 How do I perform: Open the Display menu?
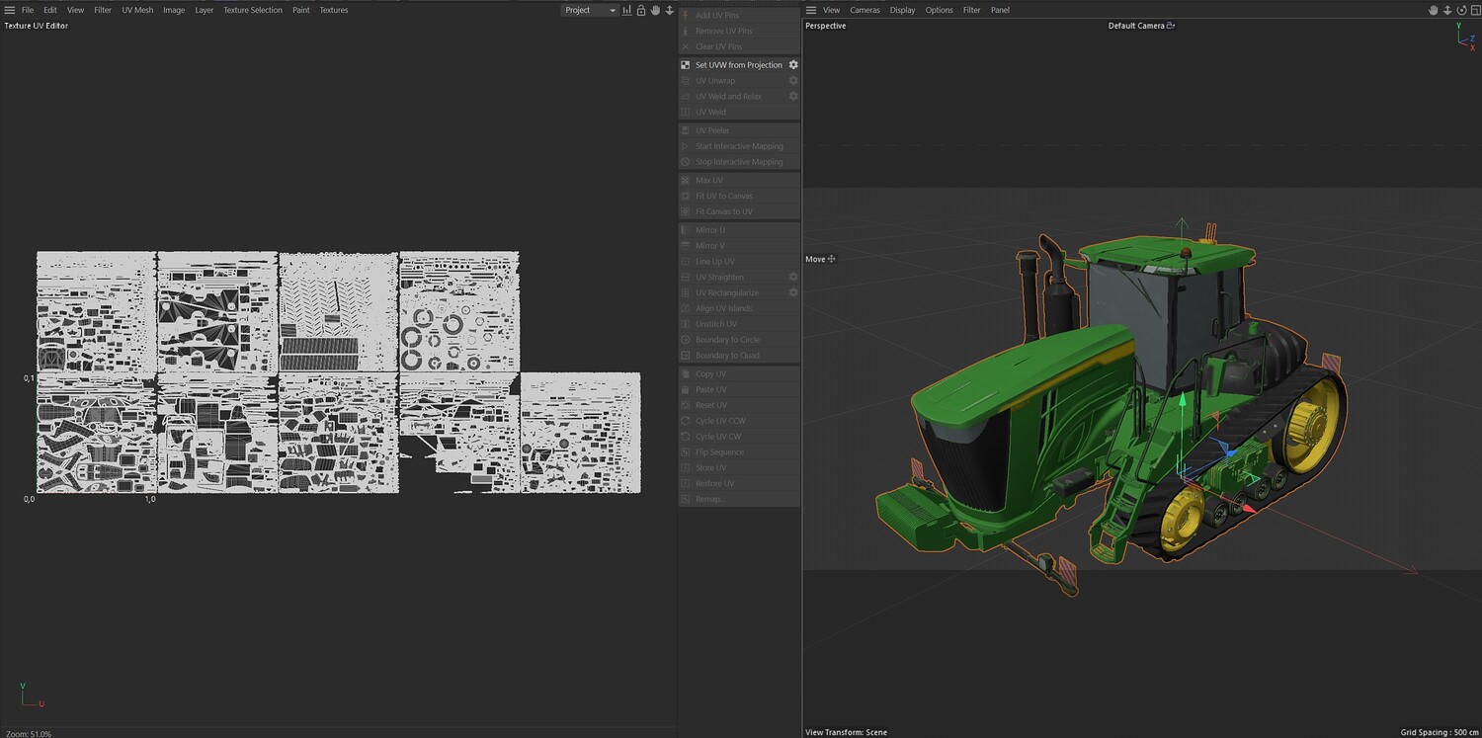902,10
